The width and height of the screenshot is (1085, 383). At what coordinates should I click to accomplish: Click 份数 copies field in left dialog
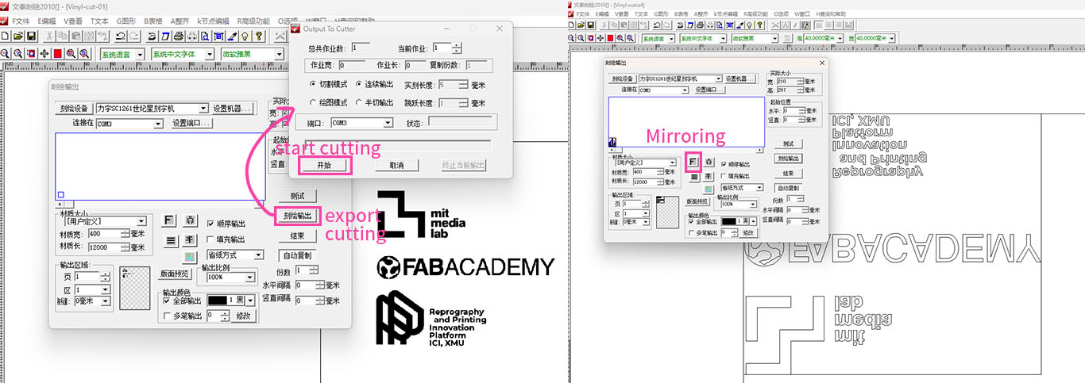click(x=307, y=270)
